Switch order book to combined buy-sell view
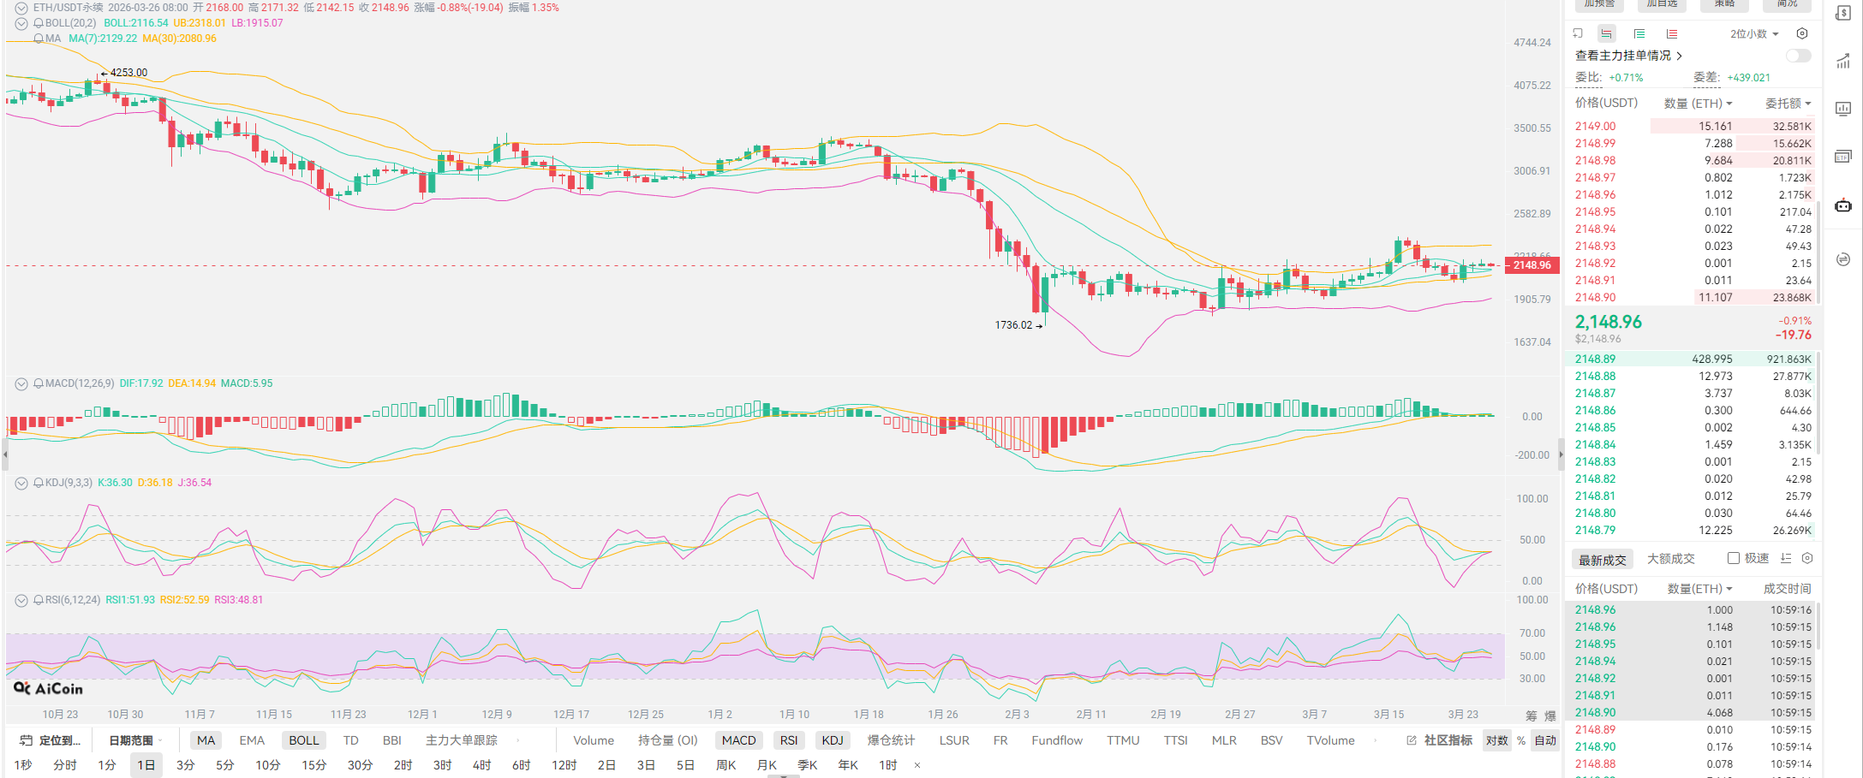Image resolution: width=1863 pixels, height=778 pixels. point(1606,33)
